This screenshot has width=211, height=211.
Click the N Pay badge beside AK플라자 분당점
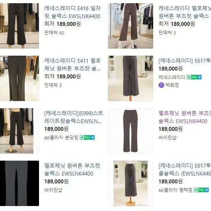[87, 137]
